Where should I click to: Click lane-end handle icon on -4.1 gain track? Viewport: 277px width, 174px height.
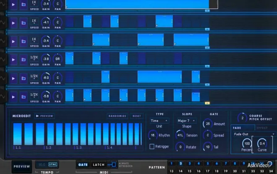[x=207, y=29]
